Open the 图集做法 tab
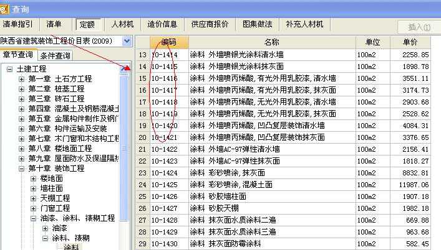This screenshot has height=250, width=441. pyautogui.click(x=257, y=25)
